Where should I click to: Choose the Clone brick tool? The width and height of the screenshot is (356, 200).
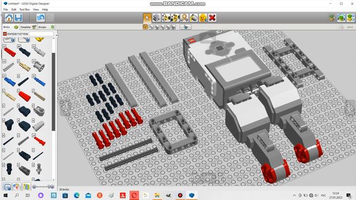point(156,18)
